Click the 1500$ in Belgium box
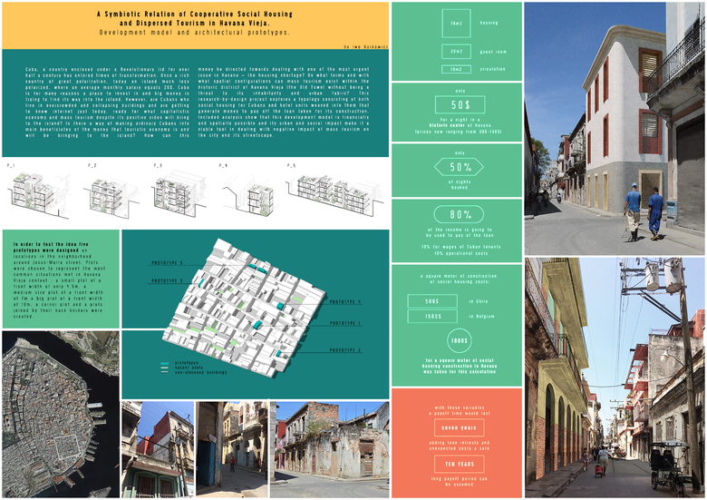Image resolution: width=707 pixels, height=500 pixels. (431, 317)
